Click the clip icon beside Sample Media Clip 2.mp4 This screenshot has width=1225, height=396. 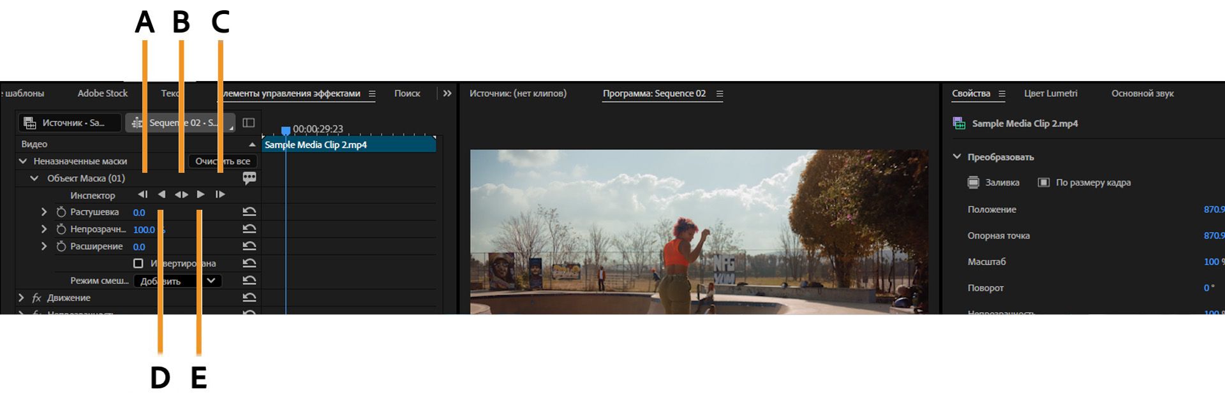(x=959, y=123)
